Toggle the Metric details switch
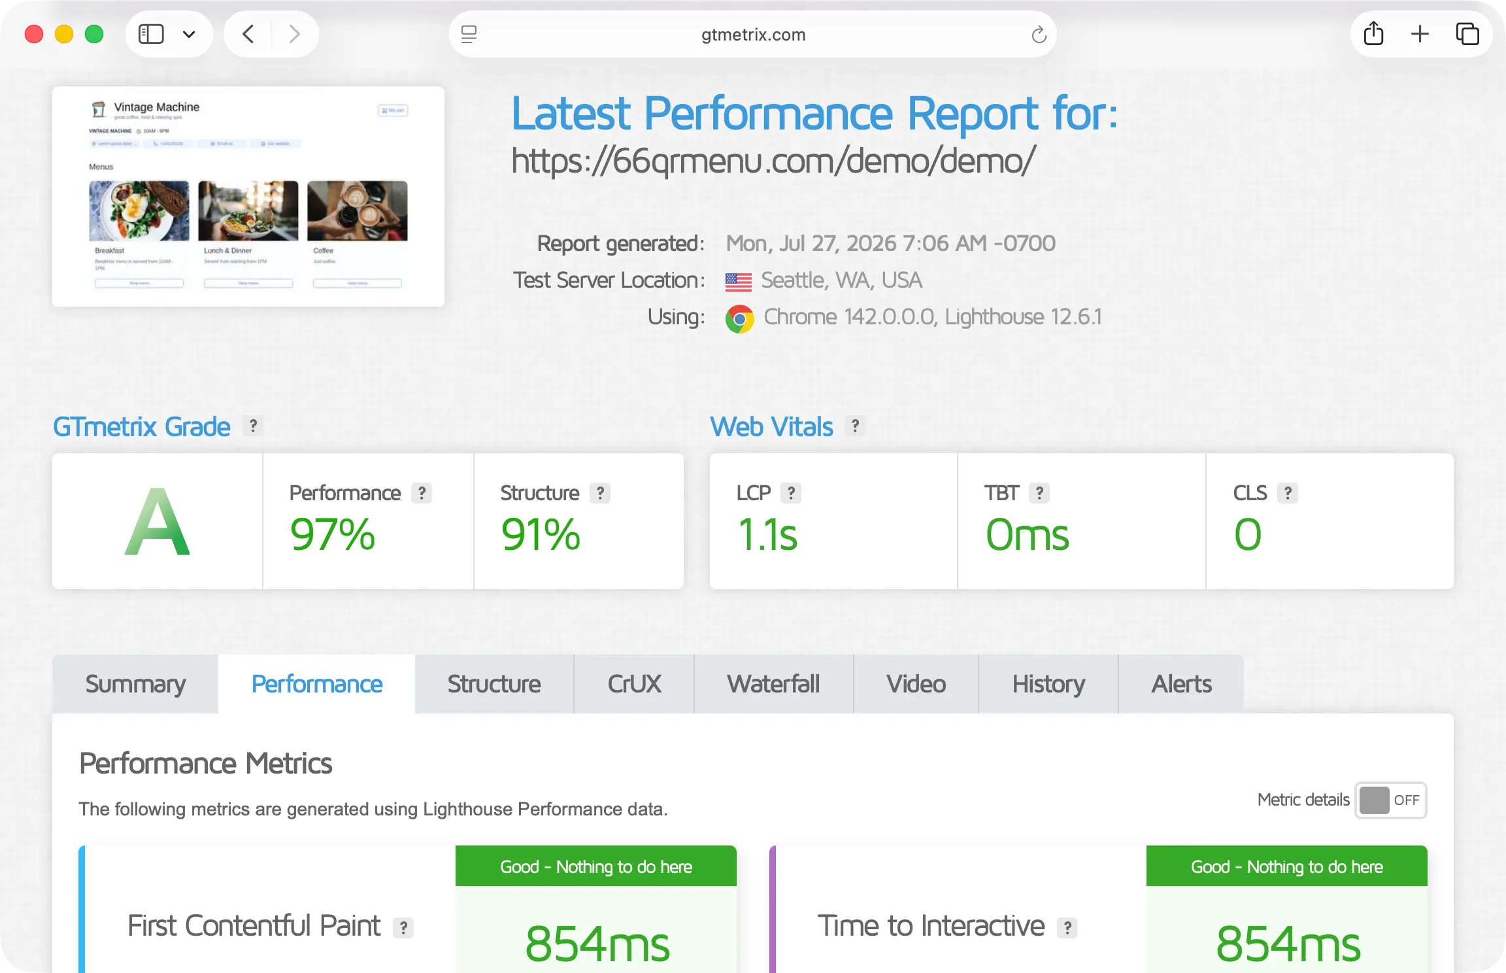 1390,800
